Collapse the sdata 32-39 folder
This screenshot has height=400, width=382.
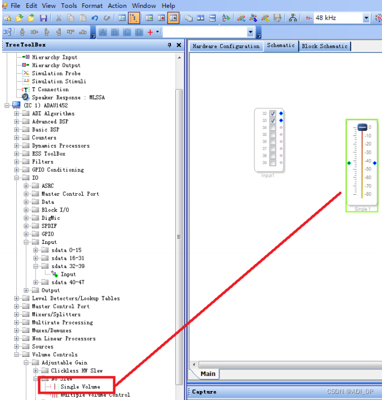(36, 266)
